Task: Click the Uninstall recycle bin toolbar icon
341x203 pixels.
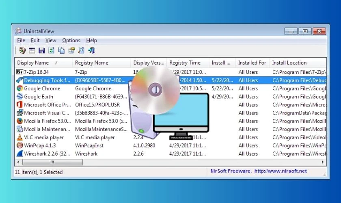Action: coord(22,50)
